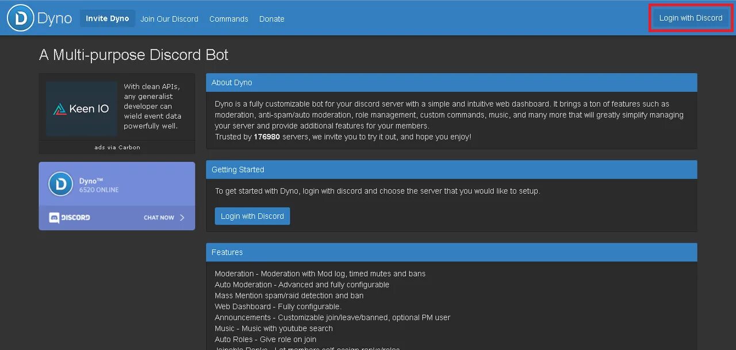Click the Keen IO ad description text
The height and width of the screenshot is (350, 736).
pyautogui.click(x=153, y=106)
